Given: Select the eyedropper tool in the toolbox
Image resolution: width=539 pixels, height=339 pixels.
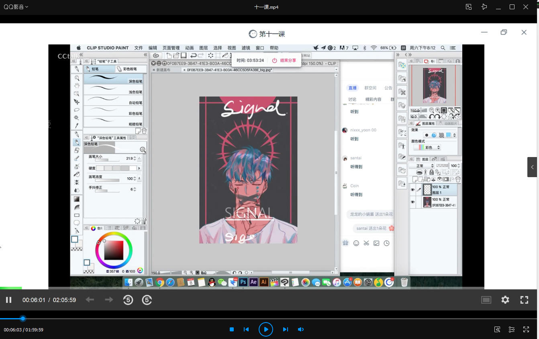Looking at the screenshot, I should tap(77, 126).
